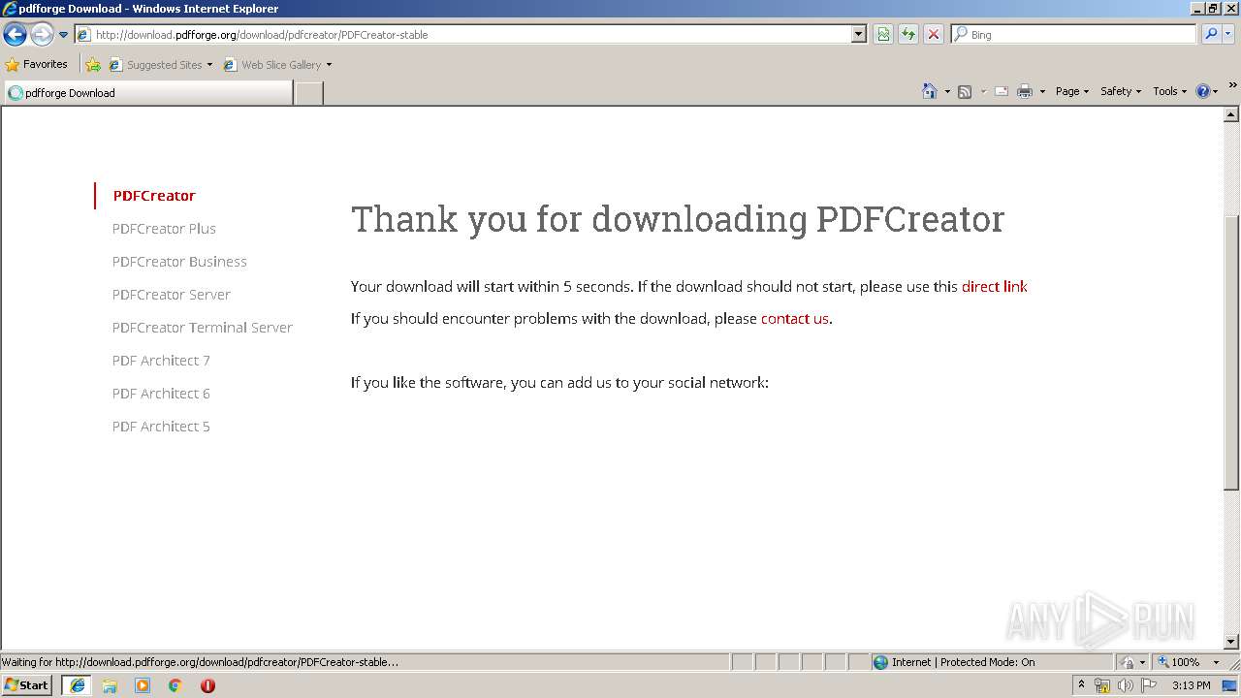Open the Tools menu
The height and width of the screenshot is (698, 1241).
pyautogui.click(x=1169, y=91)
